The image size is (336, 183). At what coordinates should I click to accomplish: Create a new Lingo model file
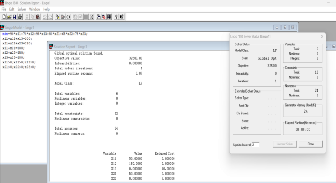tap(4, 17)
